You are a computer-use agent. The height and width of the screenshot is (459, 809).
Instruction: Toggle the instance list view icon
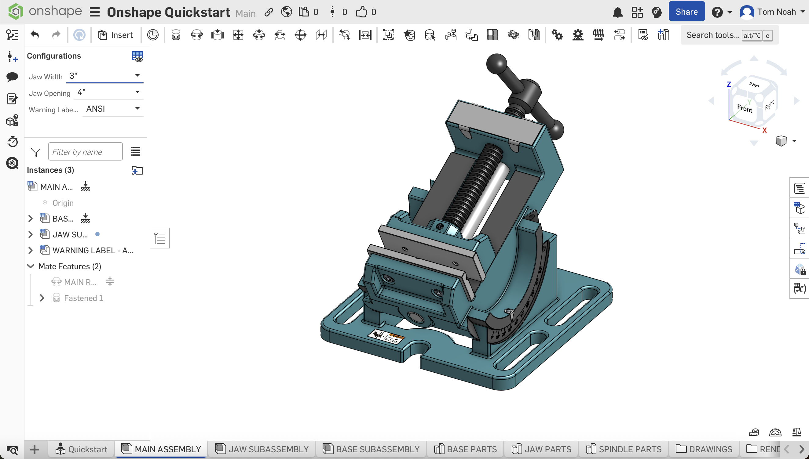tap(136, 152)
